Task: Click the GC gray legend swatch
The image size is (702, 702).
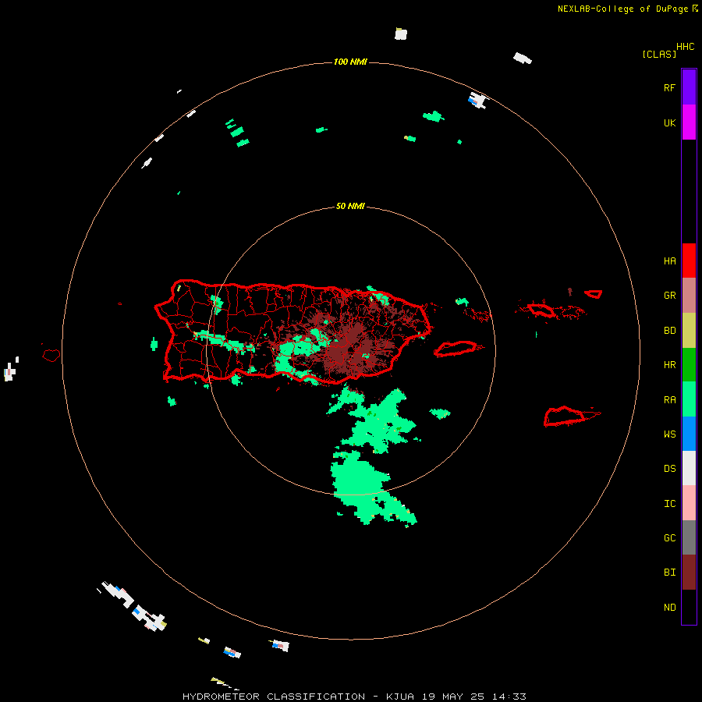Action: tap(689, 537)
